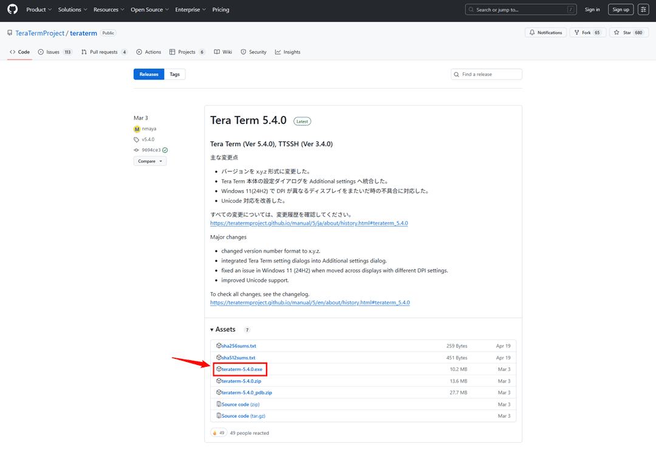Screen dimensions: 656x450
Task: Click the package icon beside teraterm-5.4.0.zip
Action: 219,381
